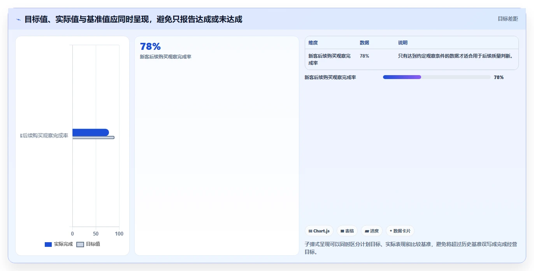Viewport: 534px width, 271px height.
Task: Click the 维度 table column header
Action: (313, 43)
